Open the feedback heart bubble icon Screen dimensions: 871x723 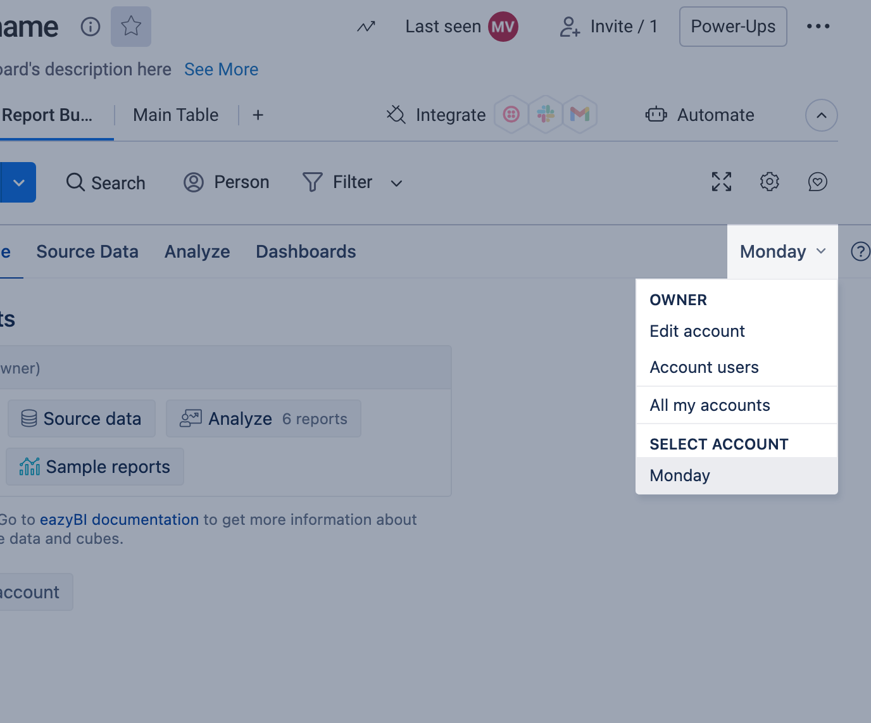coord(818,182)
